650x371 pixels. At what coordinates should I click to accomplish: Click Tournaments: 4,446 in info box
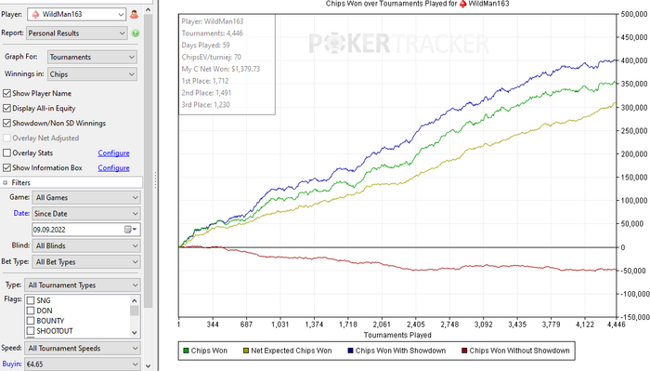(x=213, y=33)
